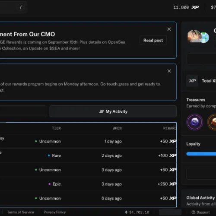Close the rewards program notice banner
The image size is (216, 216).
169,71
